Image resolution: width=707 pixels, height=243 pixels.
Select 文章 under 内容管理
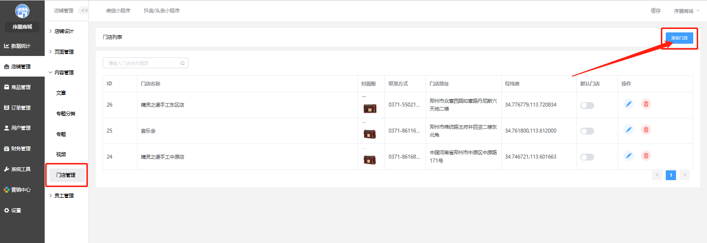(x=61, y=93)
